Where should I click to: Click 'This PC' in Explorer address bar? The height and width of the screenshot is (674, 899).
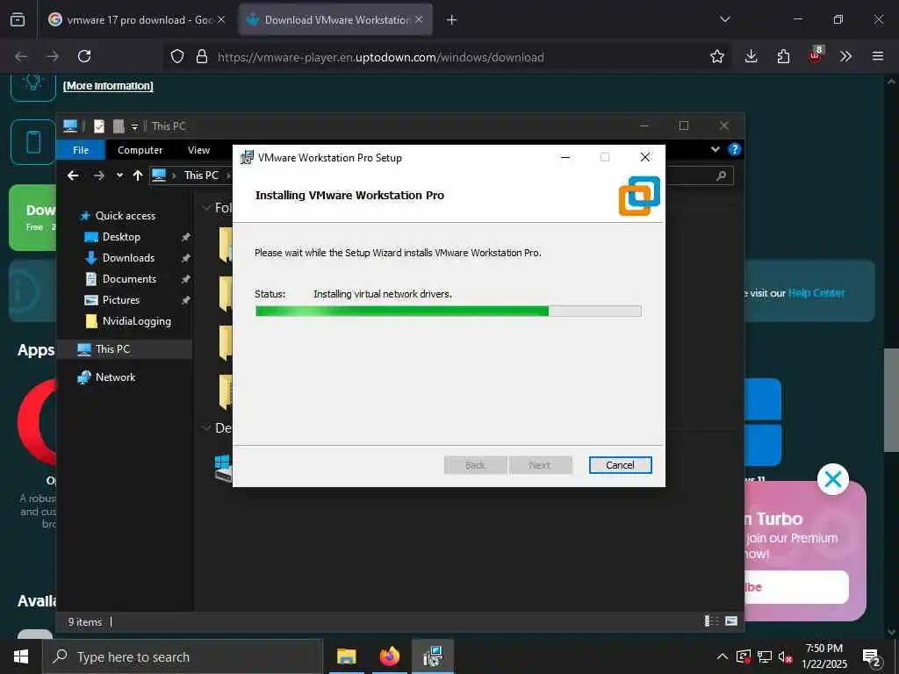(201, 176)
